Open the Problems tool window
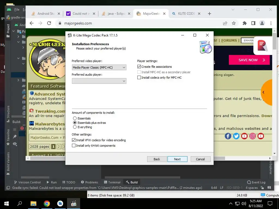The height and width of the screenshot is (209, 279). click(89, 182)
